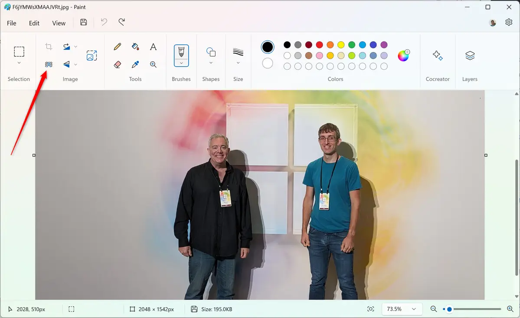Expand the Selection dropdown arrow

19,63
